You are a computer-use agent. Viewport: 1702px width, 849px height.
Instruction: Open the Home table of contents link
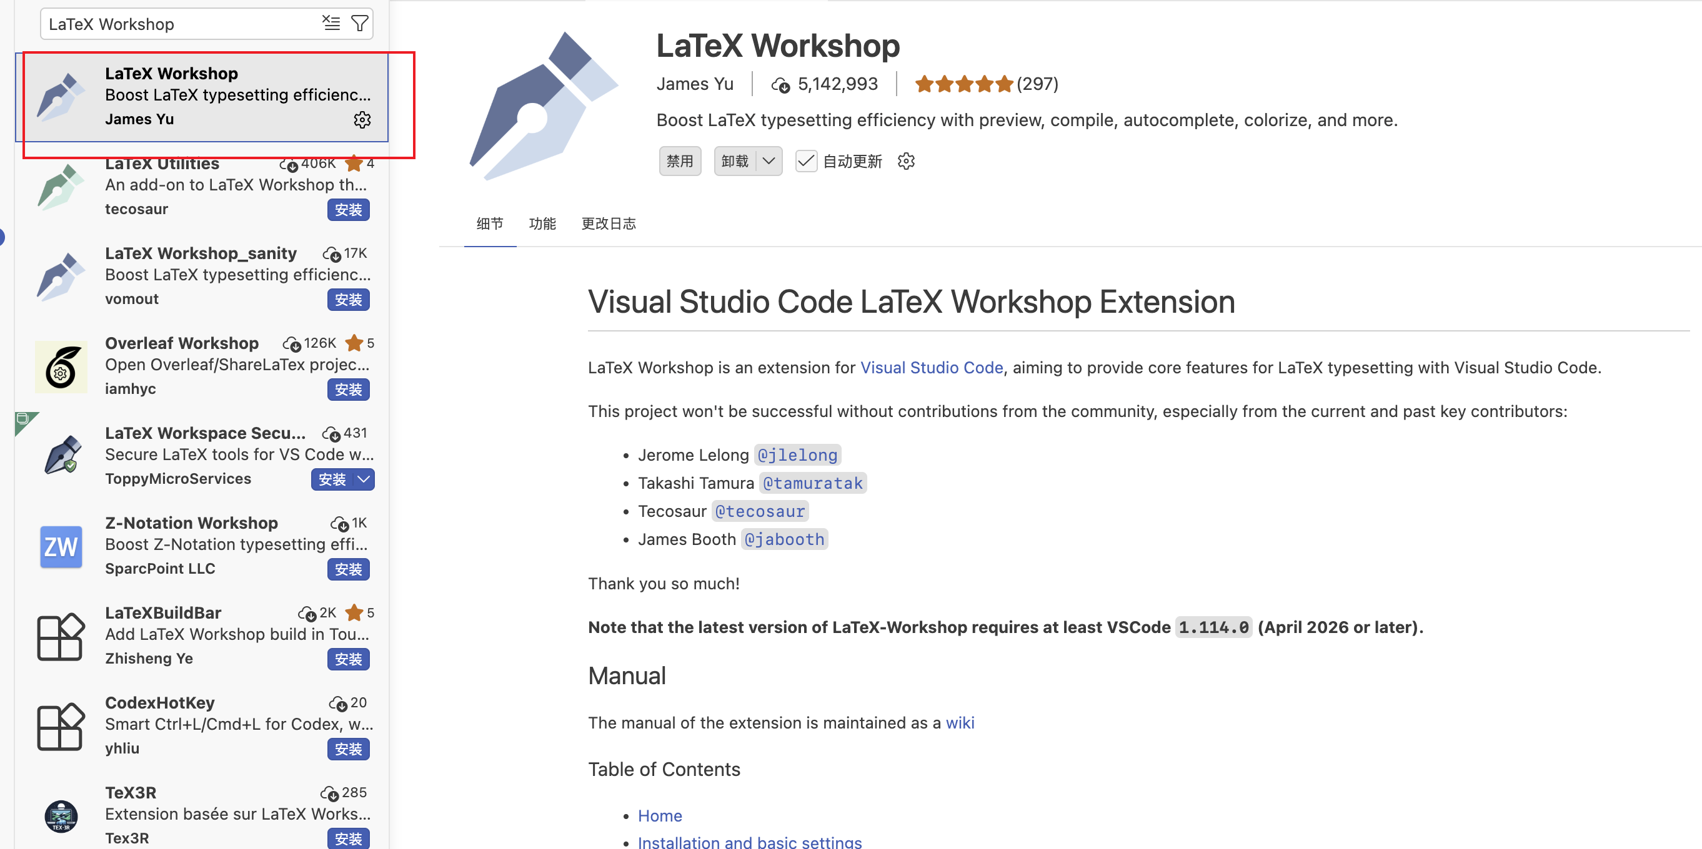[x=660, y=815]
